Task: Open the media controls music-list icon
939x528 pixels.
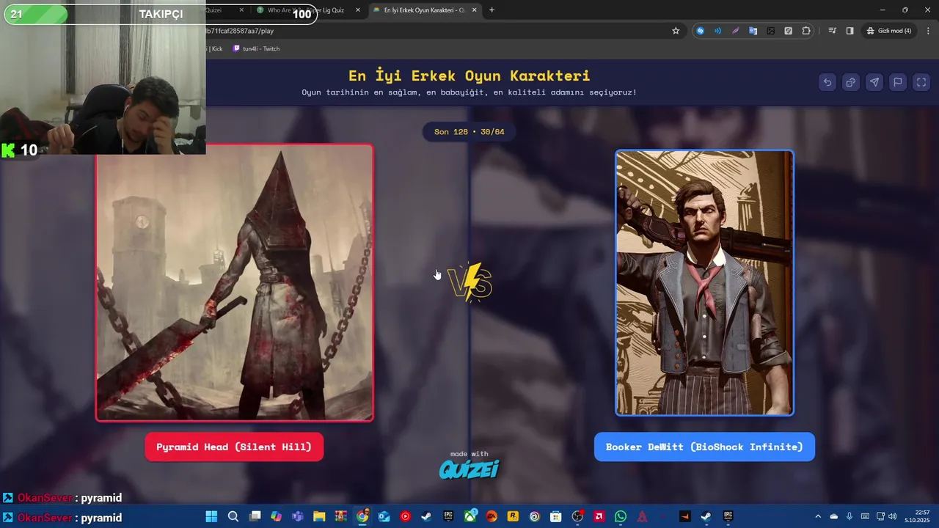Action: coord(832,31)
